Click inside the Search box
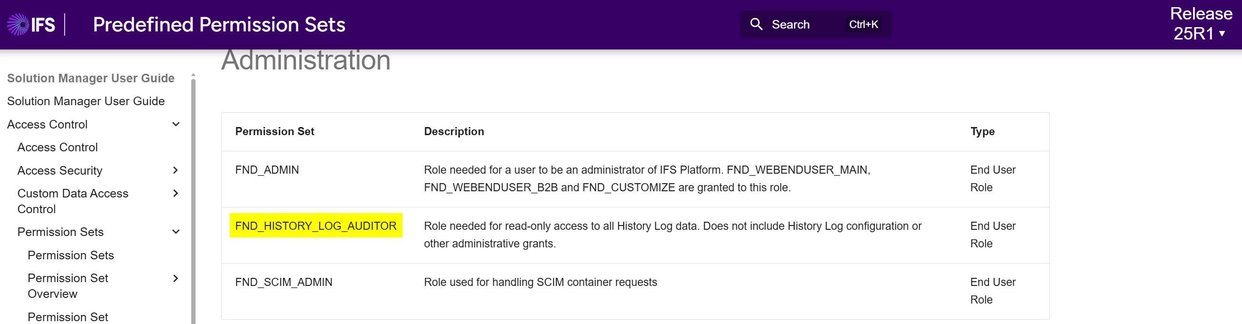 [815, 25]
